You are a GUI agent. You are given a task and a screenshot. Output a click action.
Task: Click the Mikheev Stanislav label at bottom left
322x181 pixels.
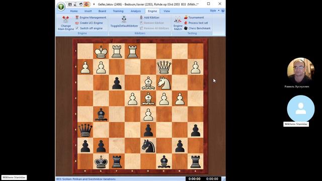tap(14, 177)
